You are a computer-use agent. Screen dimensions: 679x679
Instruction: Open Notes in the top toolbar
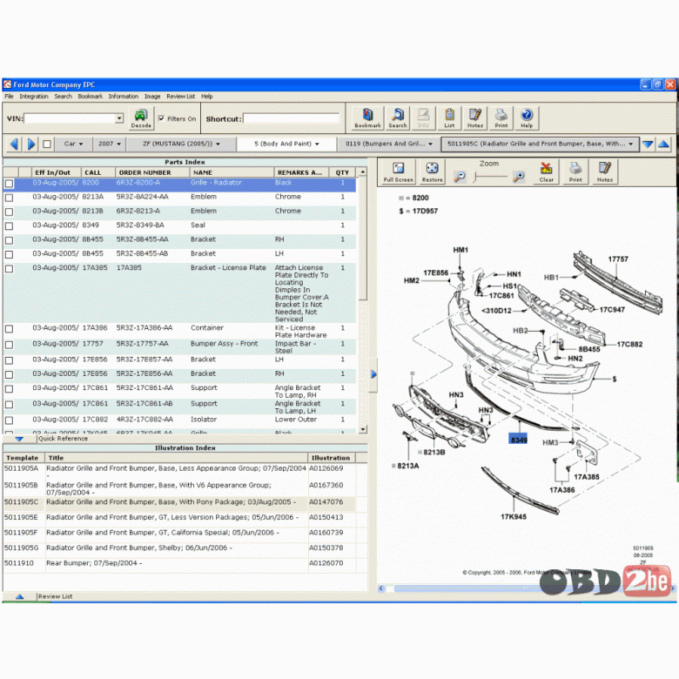pos(475,118)
